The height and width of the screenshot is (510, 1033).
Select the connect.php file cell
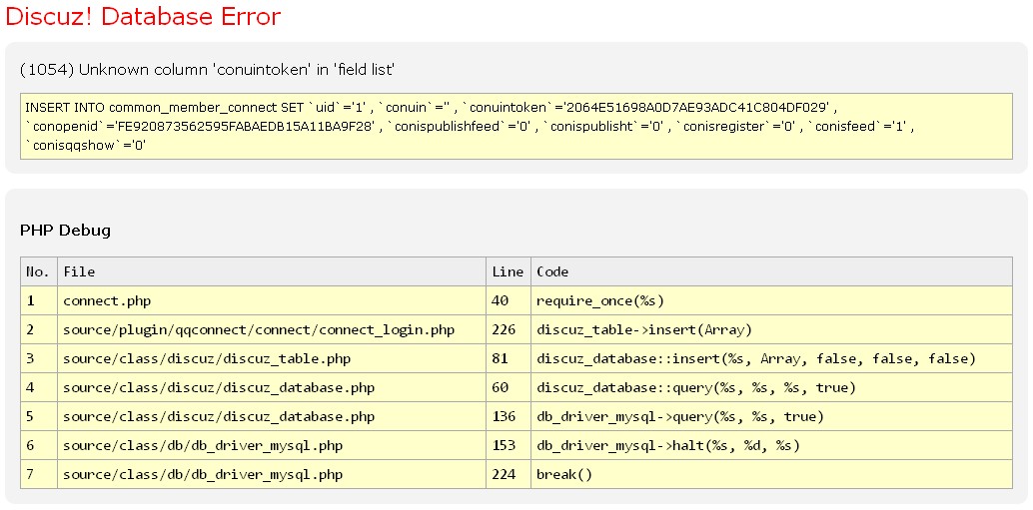(107, 300)
